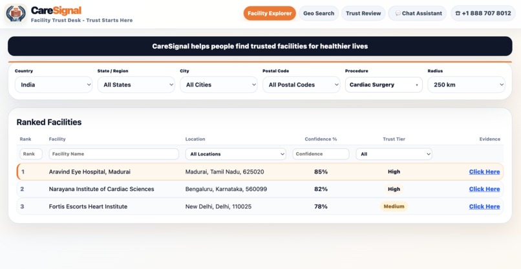Click the dark CareSignal tagline banner
Screen dimensions: 521x269
tap(260, 46)
